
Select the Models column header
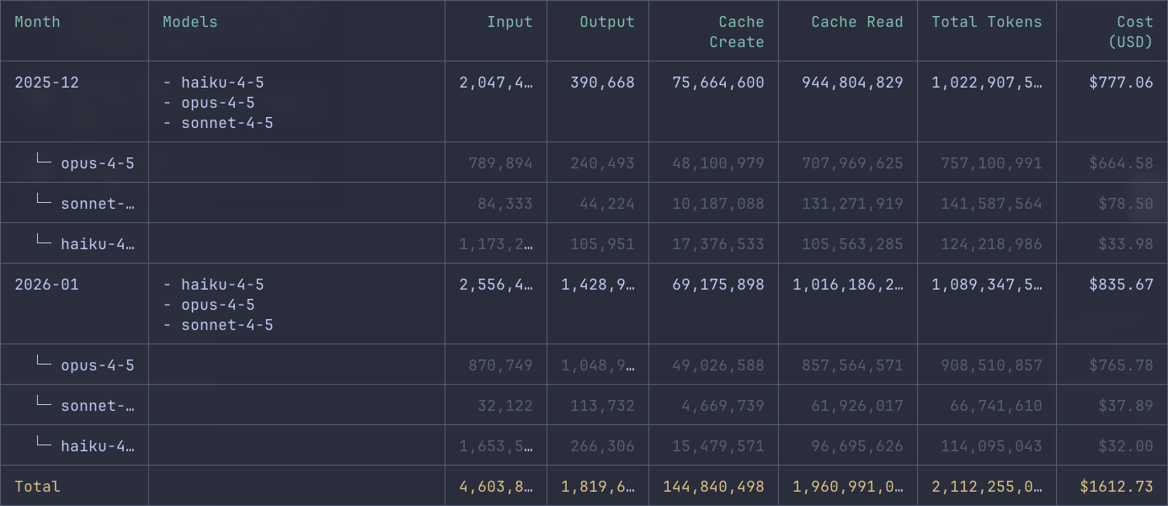point(190,22)
